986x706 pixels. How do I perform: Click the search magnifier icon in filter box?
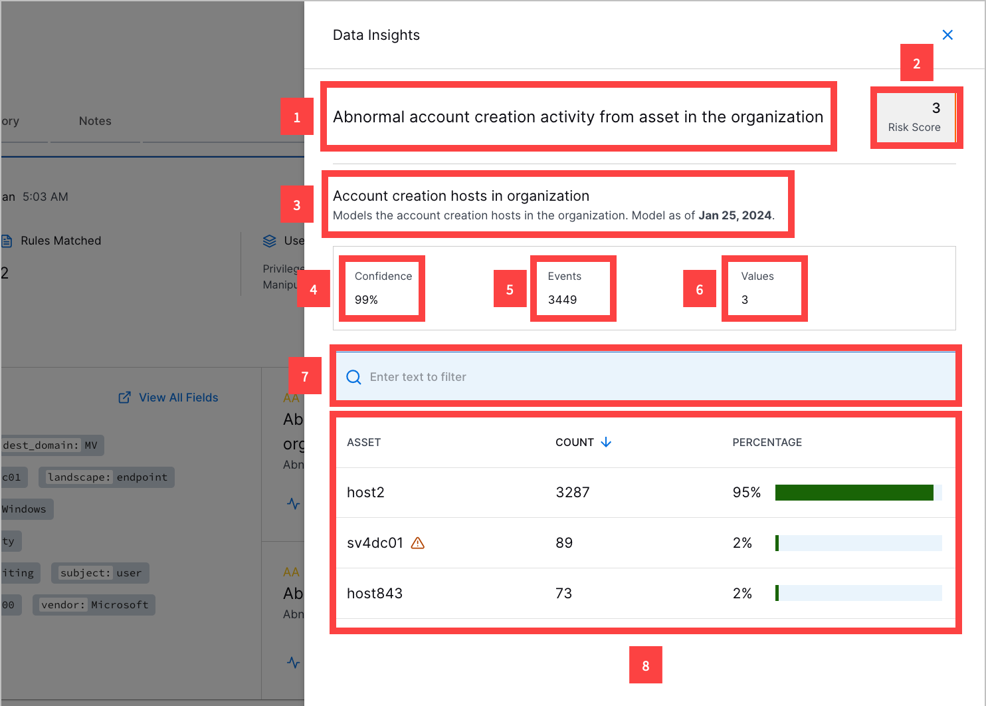pos(354,377)
